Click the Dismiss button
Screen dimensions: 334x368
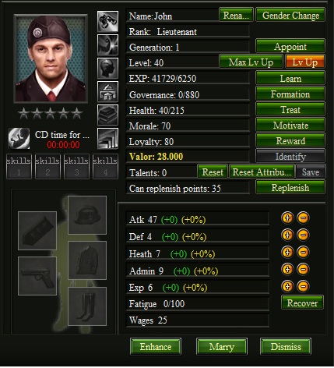tap(286, 347)
